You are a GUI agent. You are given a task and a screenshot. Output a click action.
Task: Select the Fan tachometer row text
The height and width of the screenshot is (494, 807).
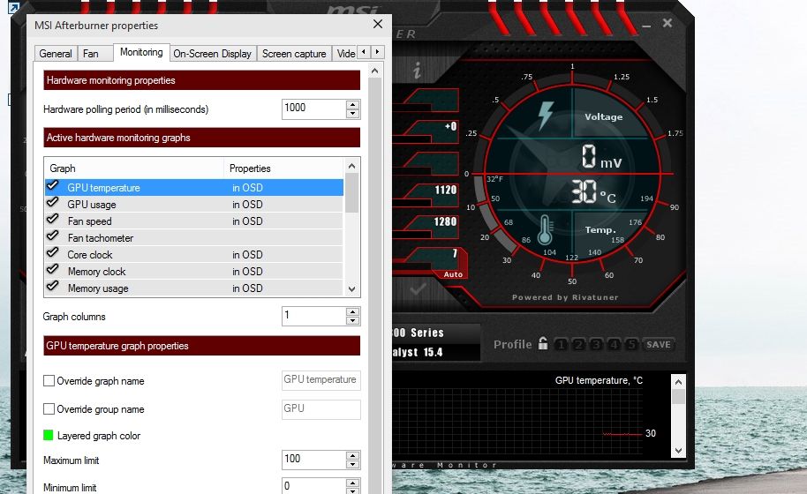pos(101,238)
